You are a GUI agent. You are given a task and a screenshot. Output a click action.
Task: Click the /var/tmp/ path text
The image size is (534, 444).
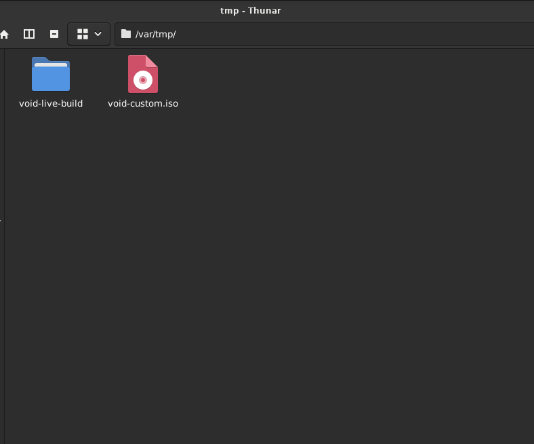(x=155, y=34)
